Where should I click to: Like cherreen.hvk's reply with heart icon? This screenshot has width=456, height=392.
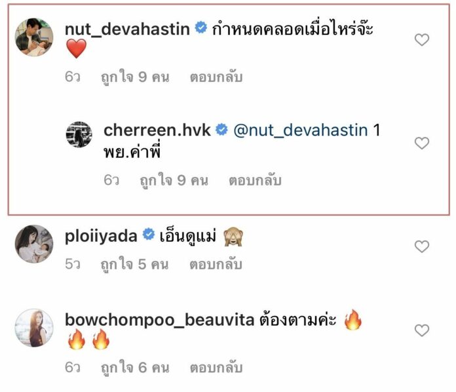(422, 143)
